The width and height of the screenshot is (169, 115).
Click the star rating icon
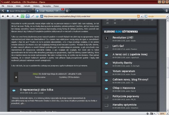coord(16,77)
